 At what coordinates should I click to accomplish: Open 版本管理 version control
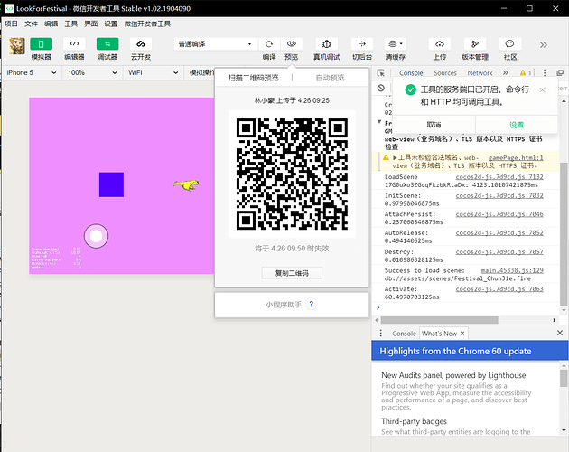tap(475, 44)
